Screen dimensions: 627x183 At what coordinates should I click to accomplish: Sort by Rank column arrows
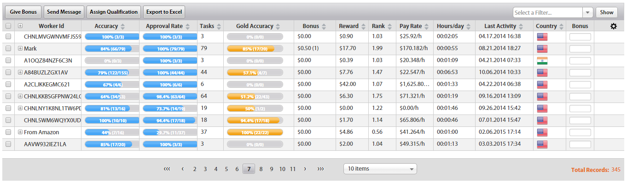[389, 27]
